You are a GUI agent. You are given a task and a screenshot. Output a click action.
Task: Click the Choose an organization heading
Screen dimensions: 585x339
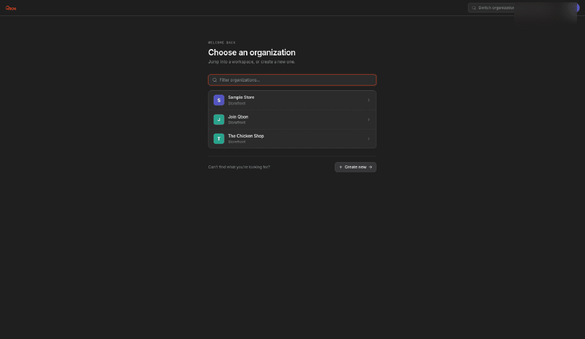(x=252, y=53)
